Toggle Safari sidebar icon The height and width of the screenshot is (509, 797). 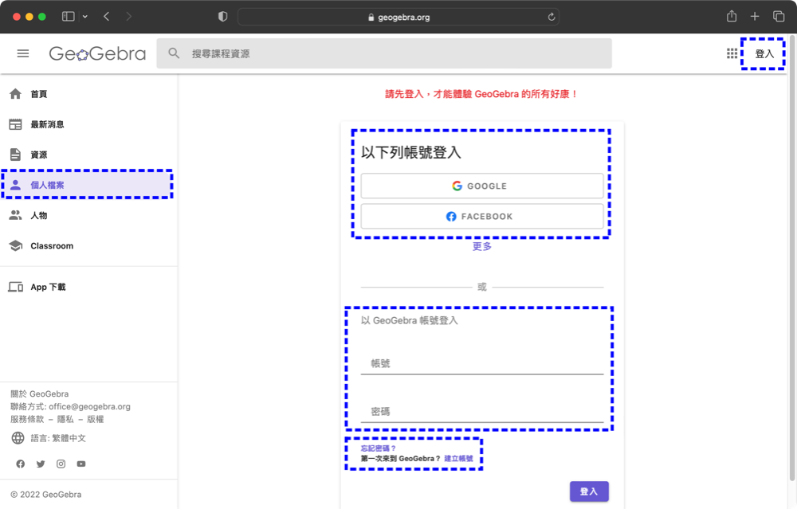[68, 17]
